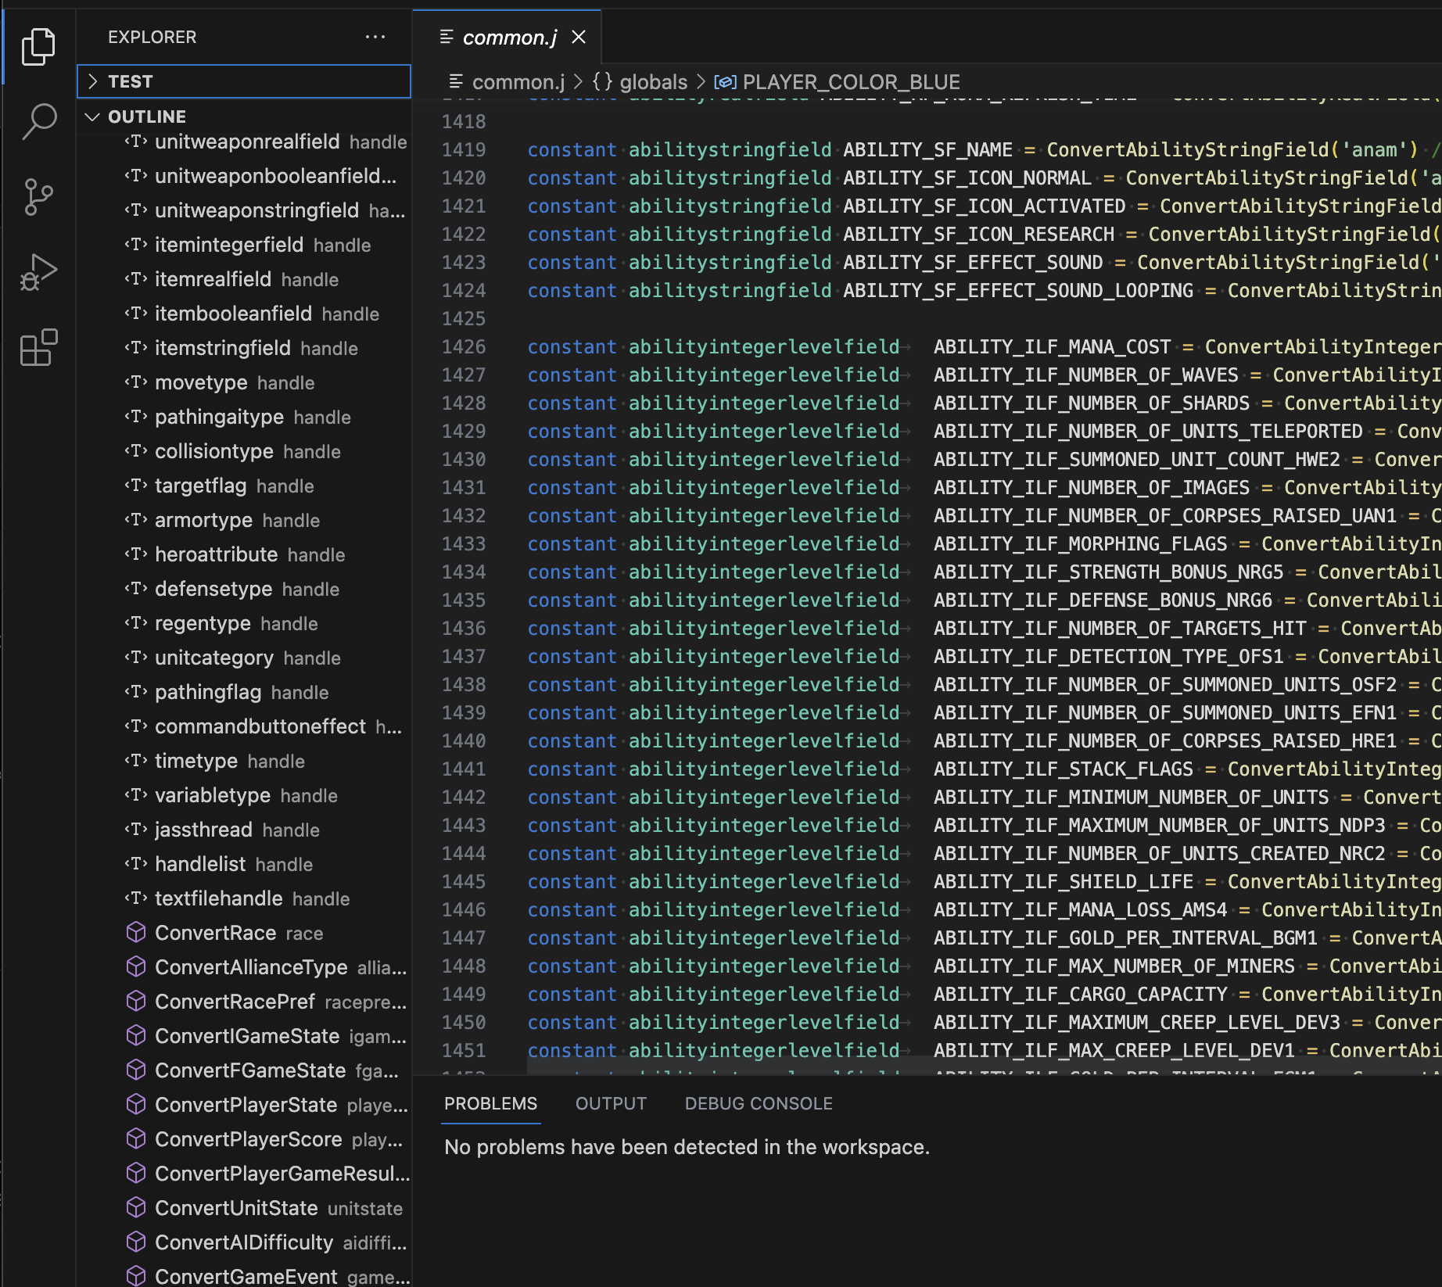1442x1287 pixels.
Task: Open the Extensions view icon
Action: (x=38, y=347)
